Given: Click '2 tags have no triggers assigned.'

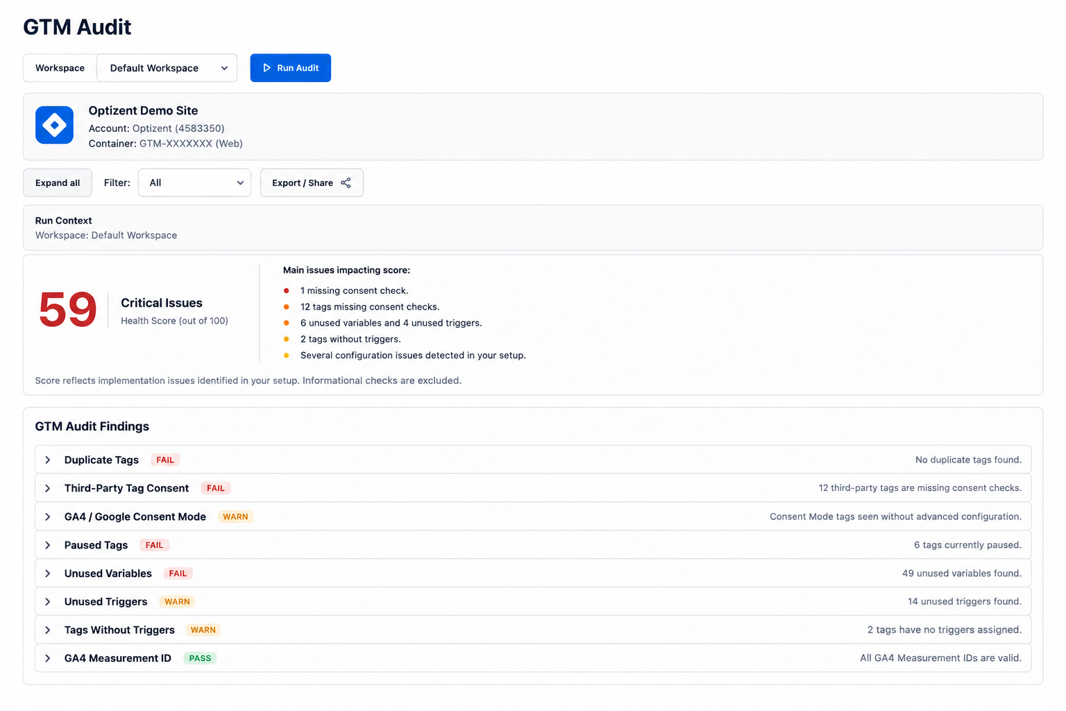Looking at the screenshot, I should (945, 630).
